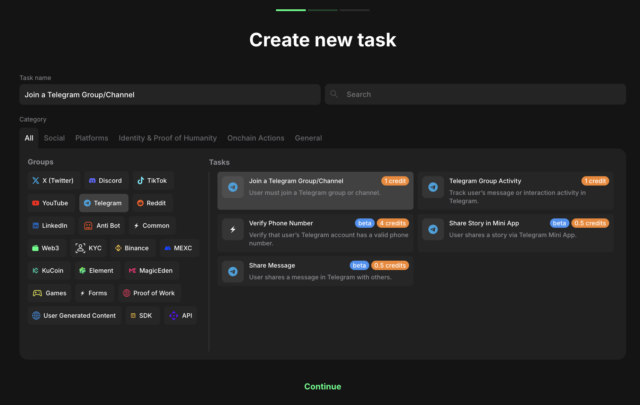
Task: Switch to Onchain Actions tab
Action: 256,138
